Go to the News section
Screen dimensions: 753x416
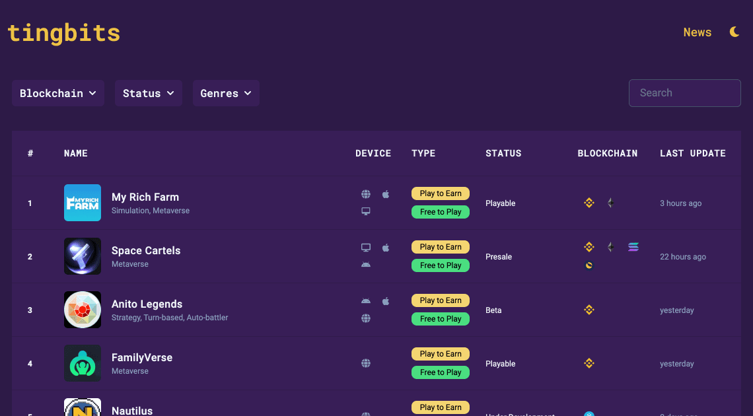click(698, 32)
